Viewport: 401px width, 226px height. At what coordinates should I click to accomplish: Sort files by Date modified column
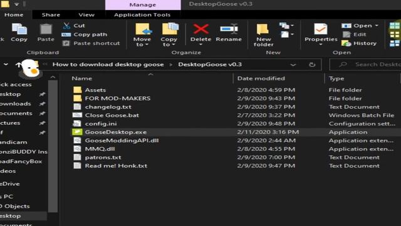[261, 78]
